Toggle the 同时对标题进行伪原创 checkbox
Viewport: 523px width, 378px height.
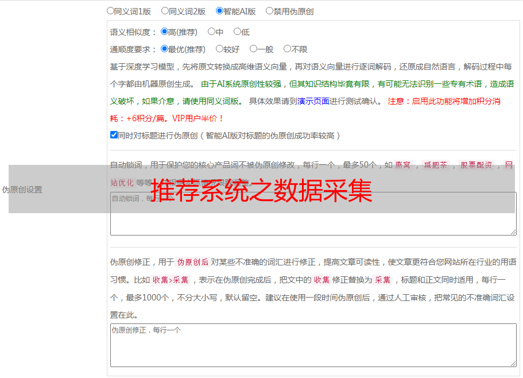(x=114, y=136)
